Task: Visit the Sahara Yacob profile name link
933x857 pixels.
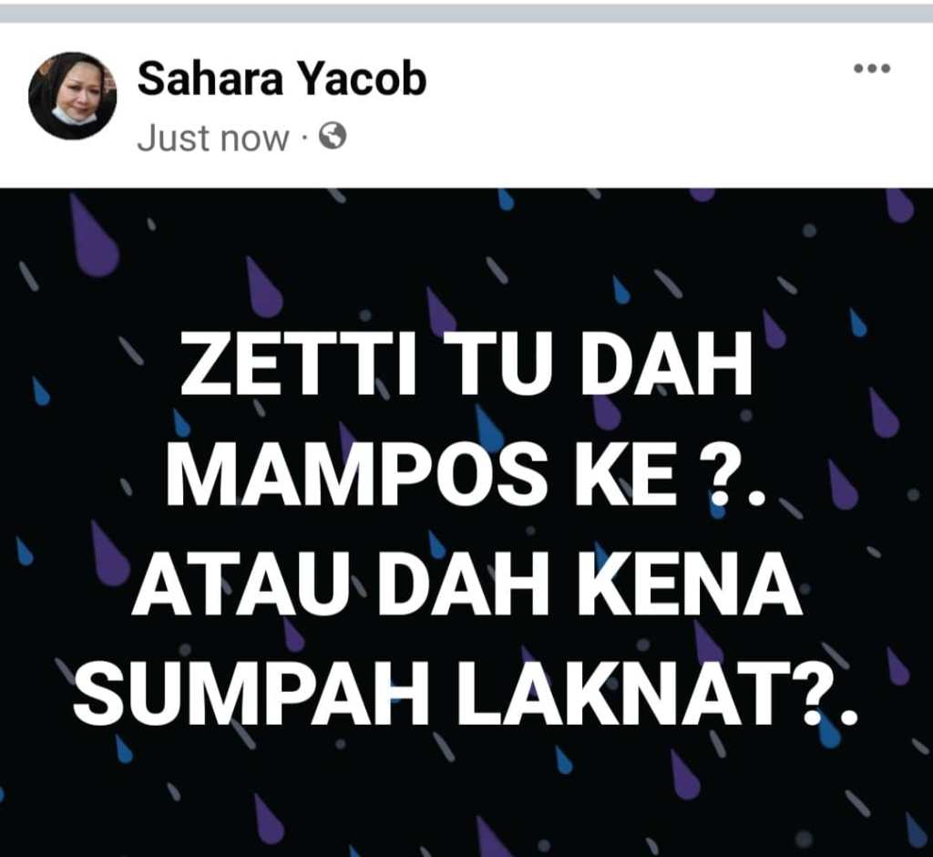Action: 282,79
